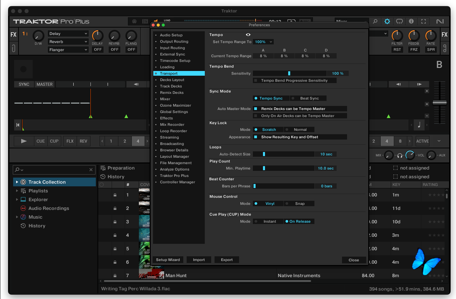The image size is (456, 299).
Task: Open the Delay effect dropdown
Action: 68,34
